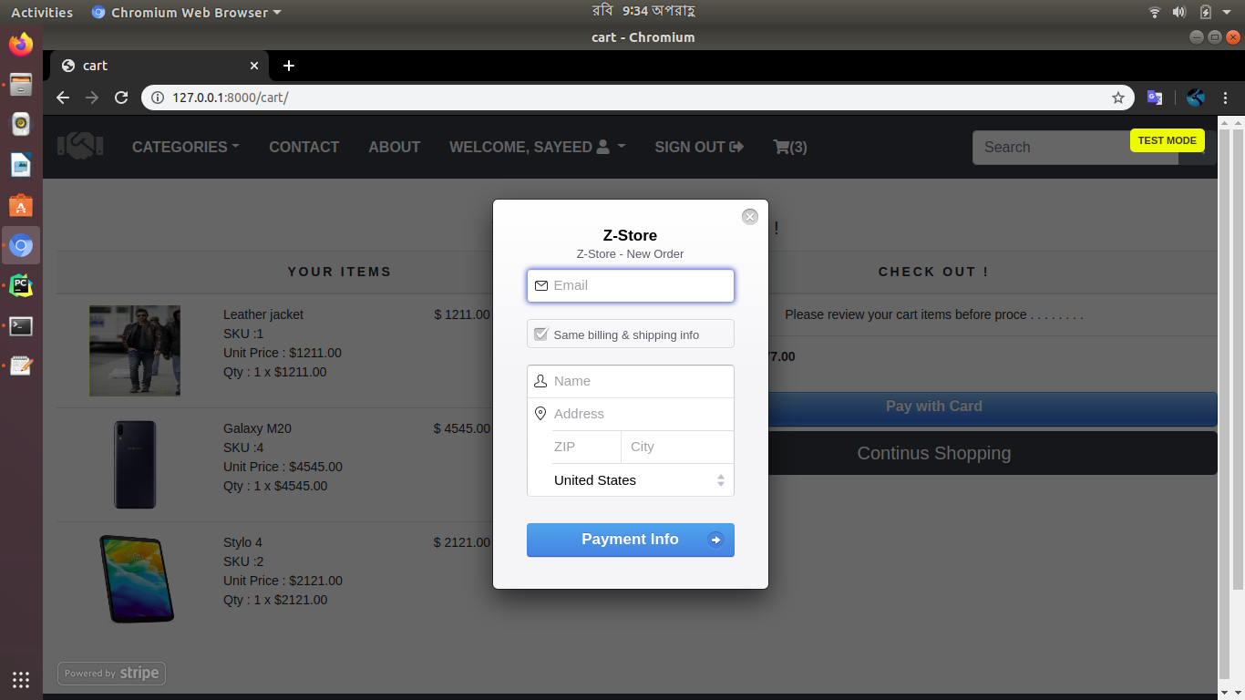
Task: Expand the Categories menu
Action: coord(186,147)
